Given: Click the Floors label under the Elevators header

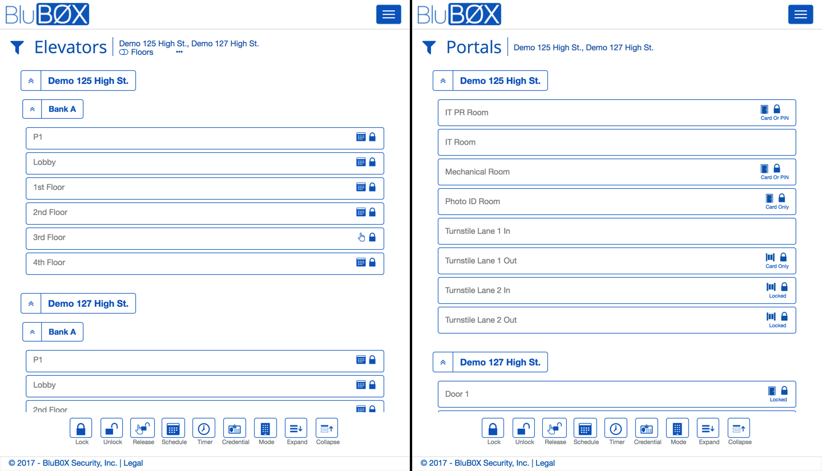Looking at the screenshot, I should tap(142, 52).
